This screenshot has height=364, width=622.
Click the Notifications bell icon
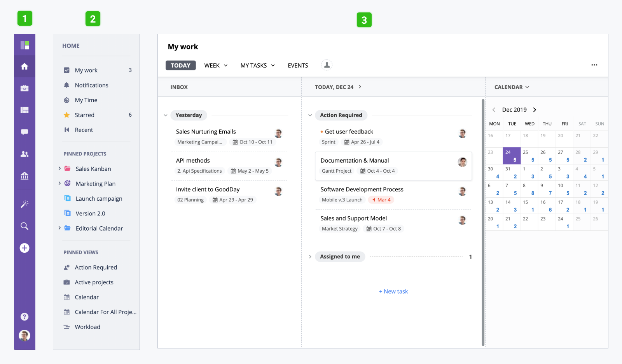pos(66,85)
